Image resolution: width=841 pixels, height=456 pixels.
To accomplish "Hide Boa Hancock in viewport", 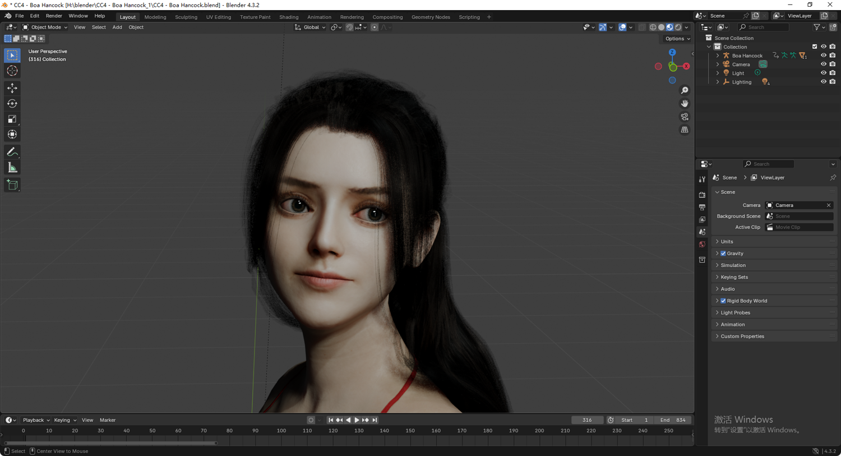I will click(x=824, y=56).
